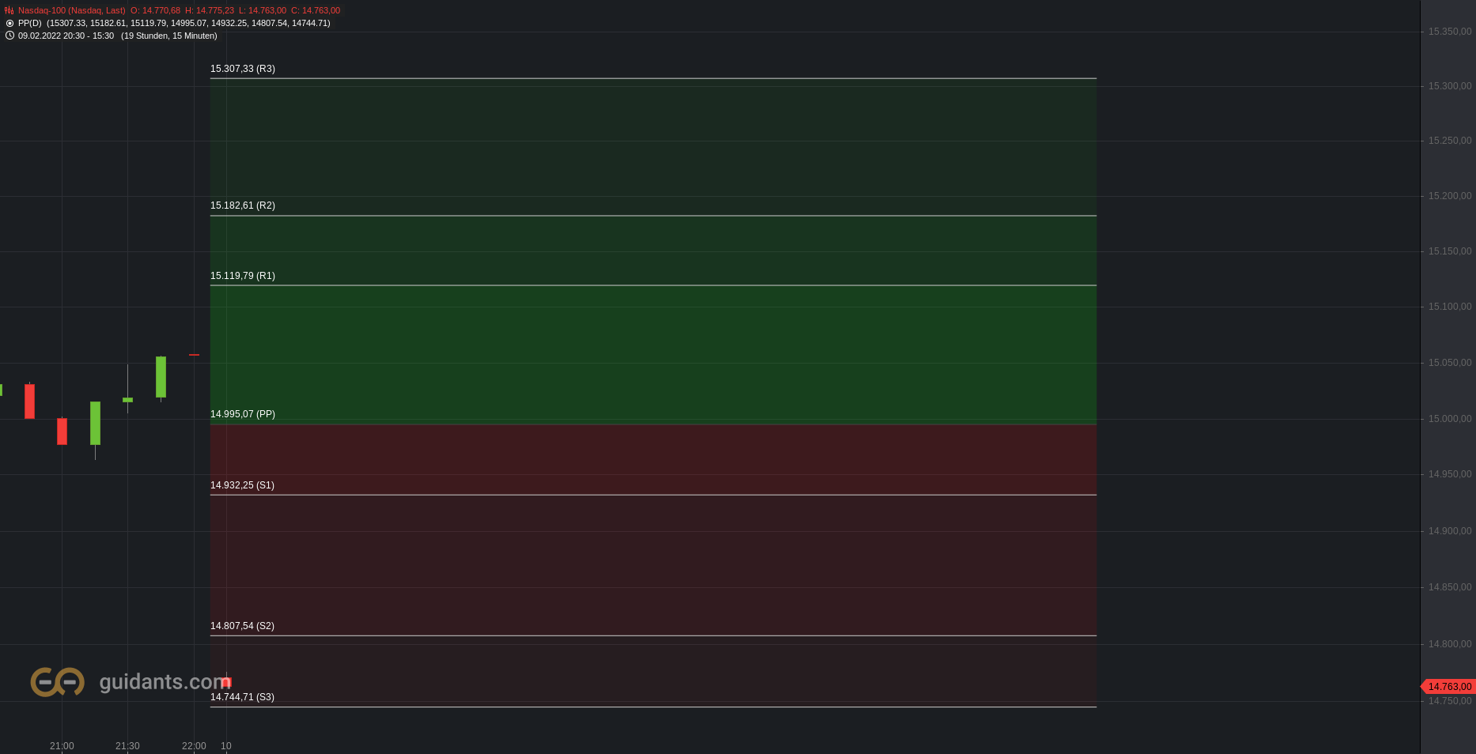This screenshot has height=754, width=1476.
Task: Click the guidants logo icon
Action: click(58, 681)
